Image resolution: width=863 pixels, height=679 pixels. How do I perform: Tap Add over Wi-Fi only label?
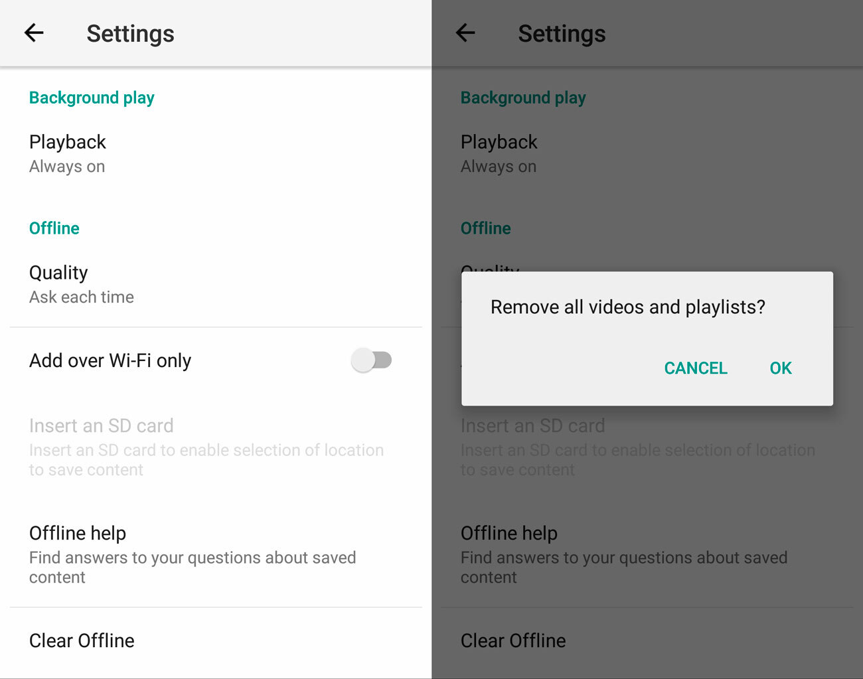(110, 360)
